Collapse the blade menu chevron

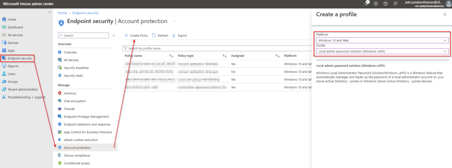pos(113,35)
